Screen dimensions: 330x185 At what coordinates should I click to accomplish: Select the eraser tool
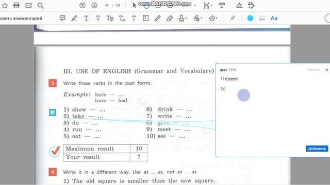tap(170, 18)
